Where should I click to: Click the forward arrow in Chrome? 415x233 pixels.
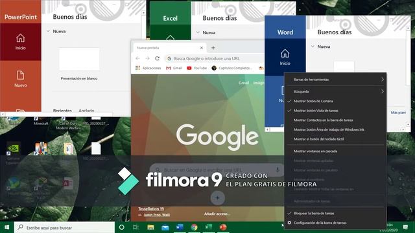tap(147, 58)
